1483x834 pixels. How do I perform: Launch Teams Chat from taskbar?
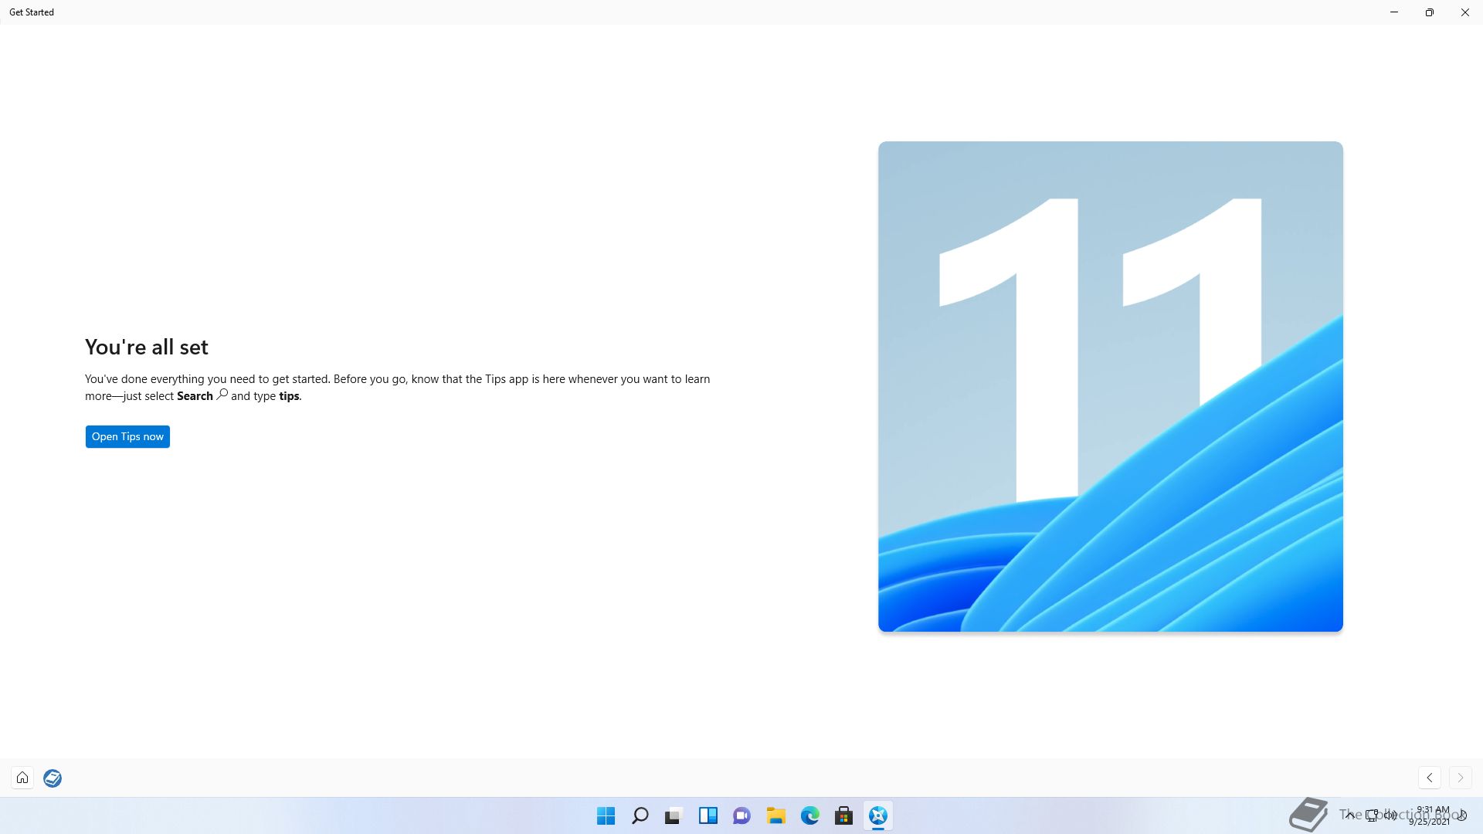tap(741, 815)
